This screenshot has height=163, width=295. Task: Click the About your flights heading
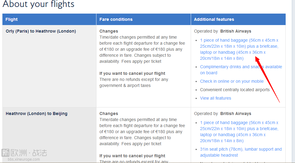tap(38, 5)
